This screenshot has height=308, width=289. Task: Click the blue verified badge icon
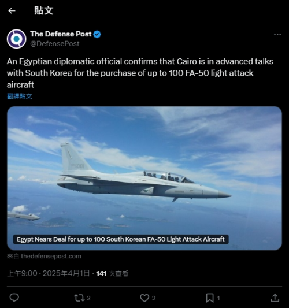(97, 34)
